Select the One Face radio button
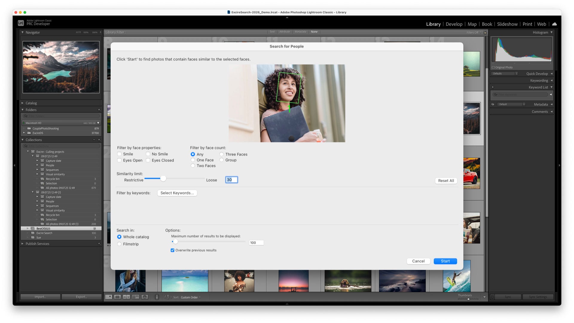 click(193, 160)
